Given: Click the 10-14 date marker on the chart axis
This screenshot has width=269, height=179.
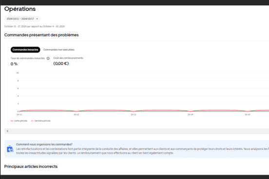Looking at the screenshot, I should pyautogui.click(x=190, y=114).
